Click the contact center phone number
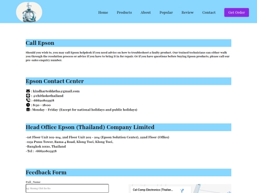 [x=43, y=101]
